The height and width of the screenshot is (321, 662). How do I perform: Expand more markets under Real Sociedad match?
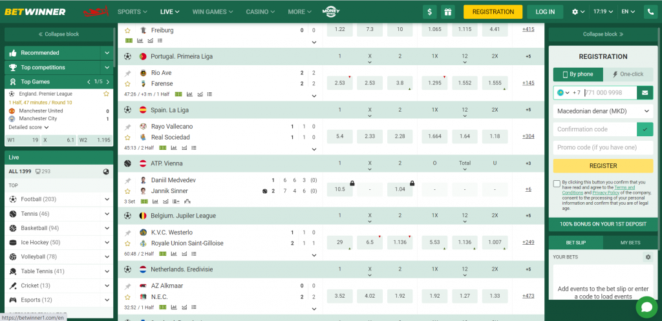(x=314, y=149)
